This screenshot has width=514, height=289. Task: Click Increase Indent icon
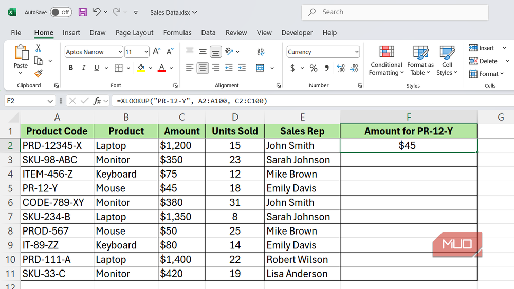click(242, 68)
